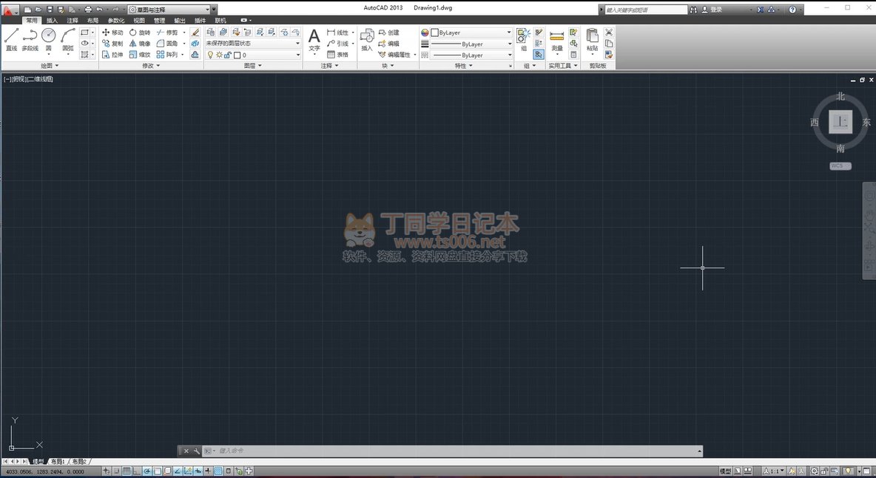The image size is (876, 478).
Task: Insert a 表格 (Table)
Action: pos(338,55)
